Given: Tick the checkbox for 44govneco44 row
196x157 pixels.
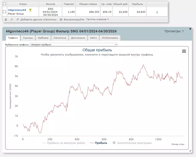Looking at the screenshot, I should click(x=4, y=12).
